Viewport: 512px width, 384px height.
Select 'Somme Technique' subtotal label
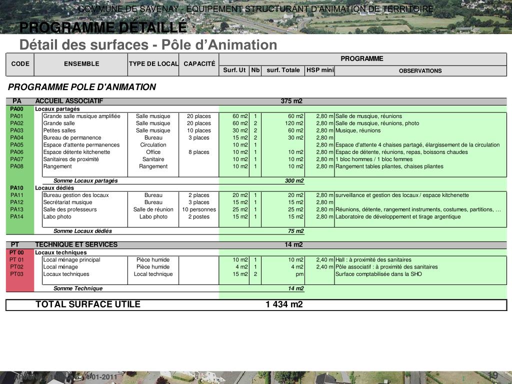pos(78,288)
